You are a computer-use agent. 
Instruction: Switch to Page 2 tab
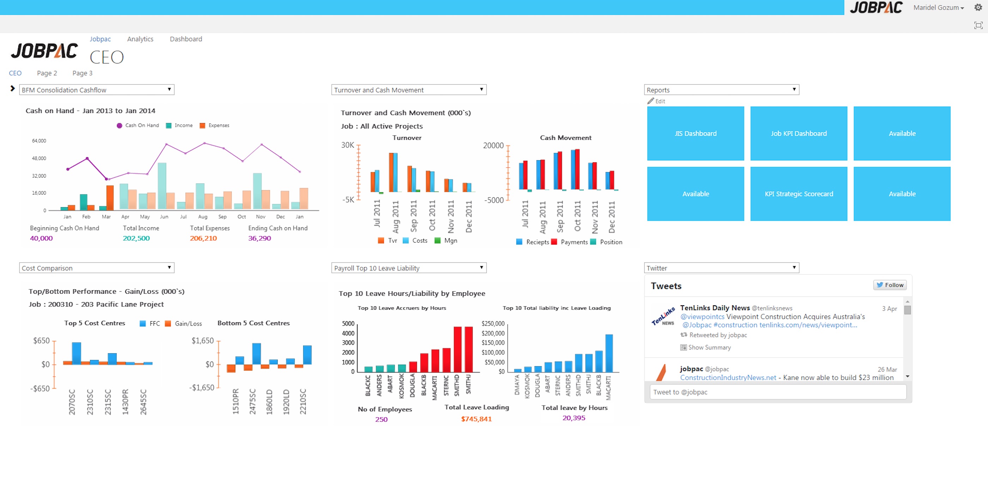pos(47,73)
